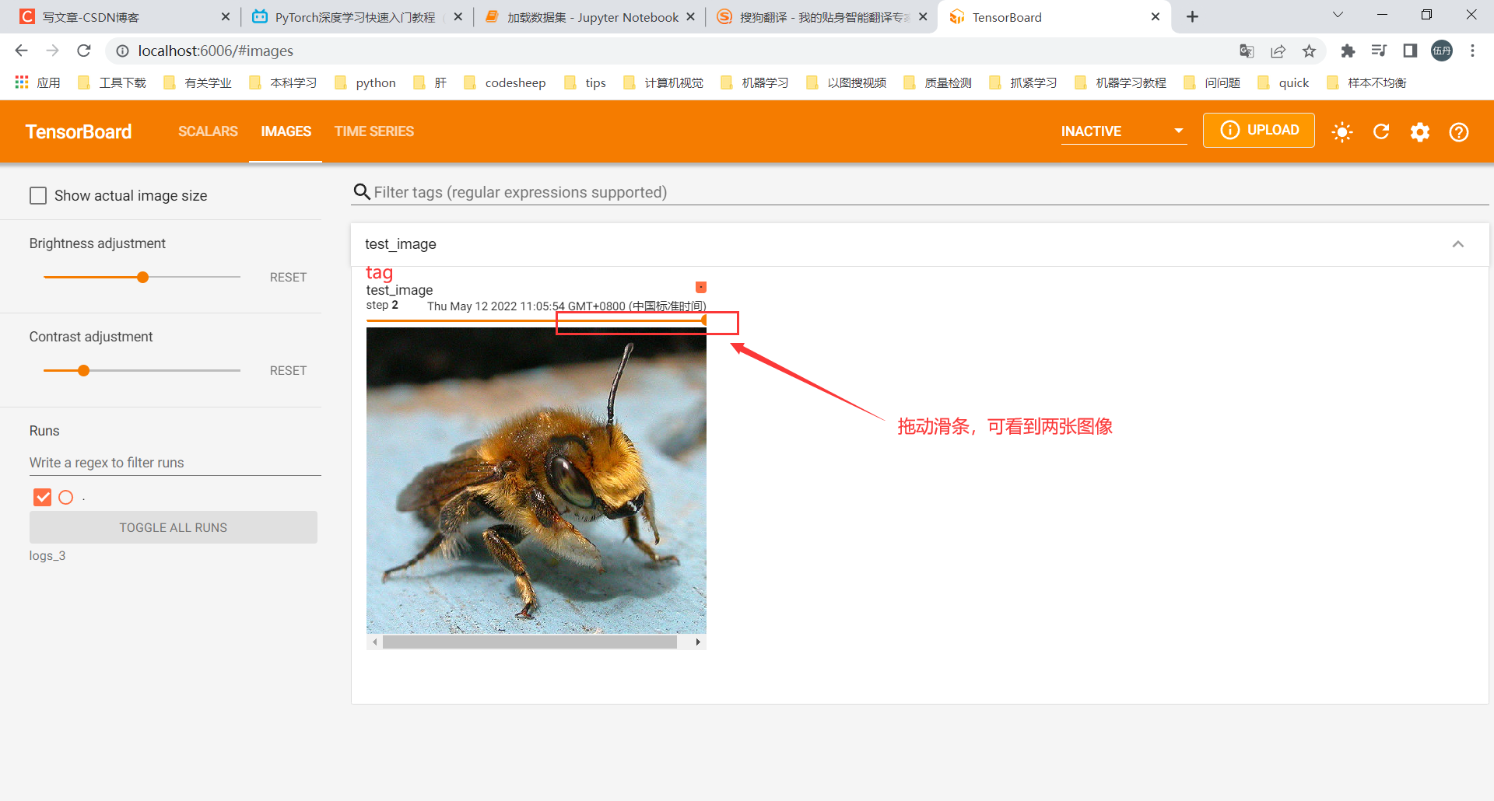The image size is (1494, 801).
Task: Click the brightness slider handle
Action: (x=142, y=277)
